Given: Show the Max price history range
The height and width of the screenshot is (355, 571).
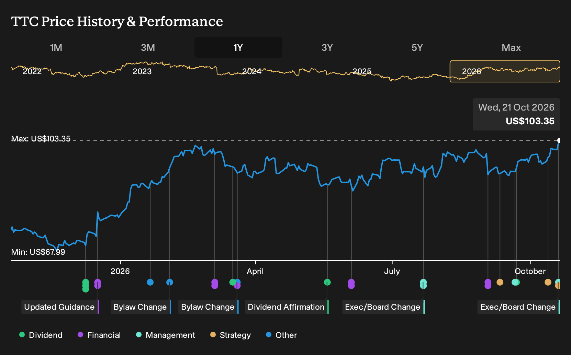Looking at the screenshot, I should (511, 47).
